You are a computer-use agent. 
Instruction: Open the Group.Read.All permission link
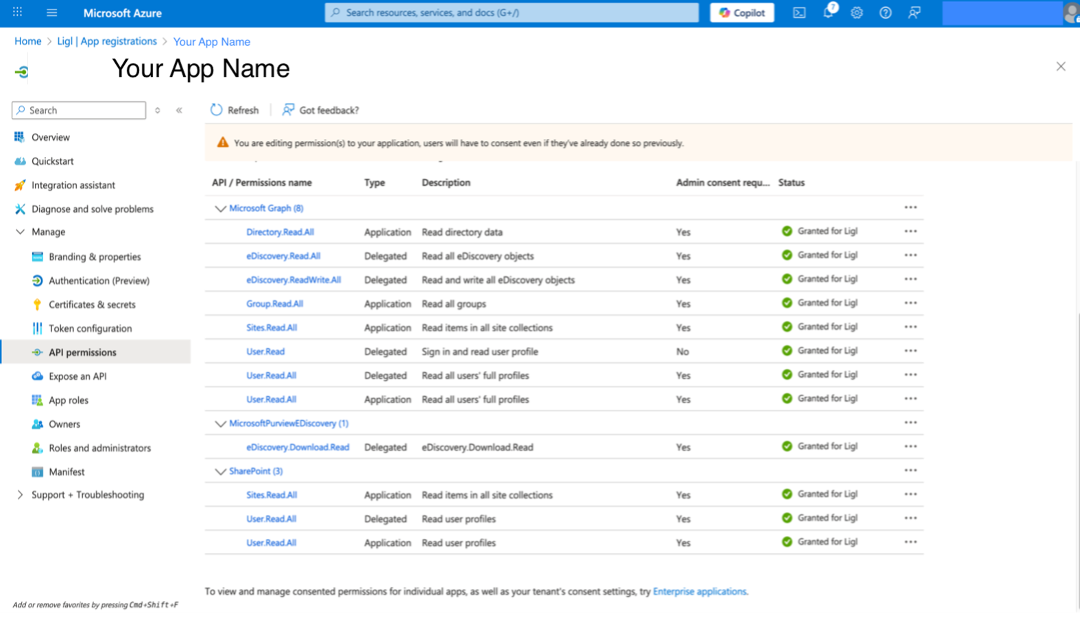pyautogui.click(x=274, y=304)
